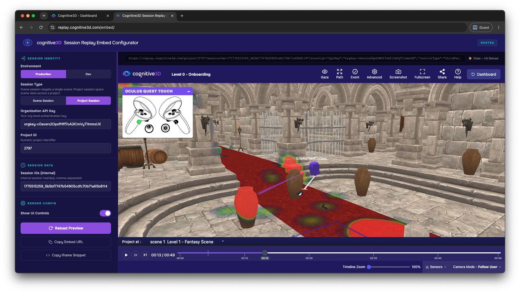Open Advanced settings gear icon
The height and width of the screenshot is (293, 520).
point(374,72)
